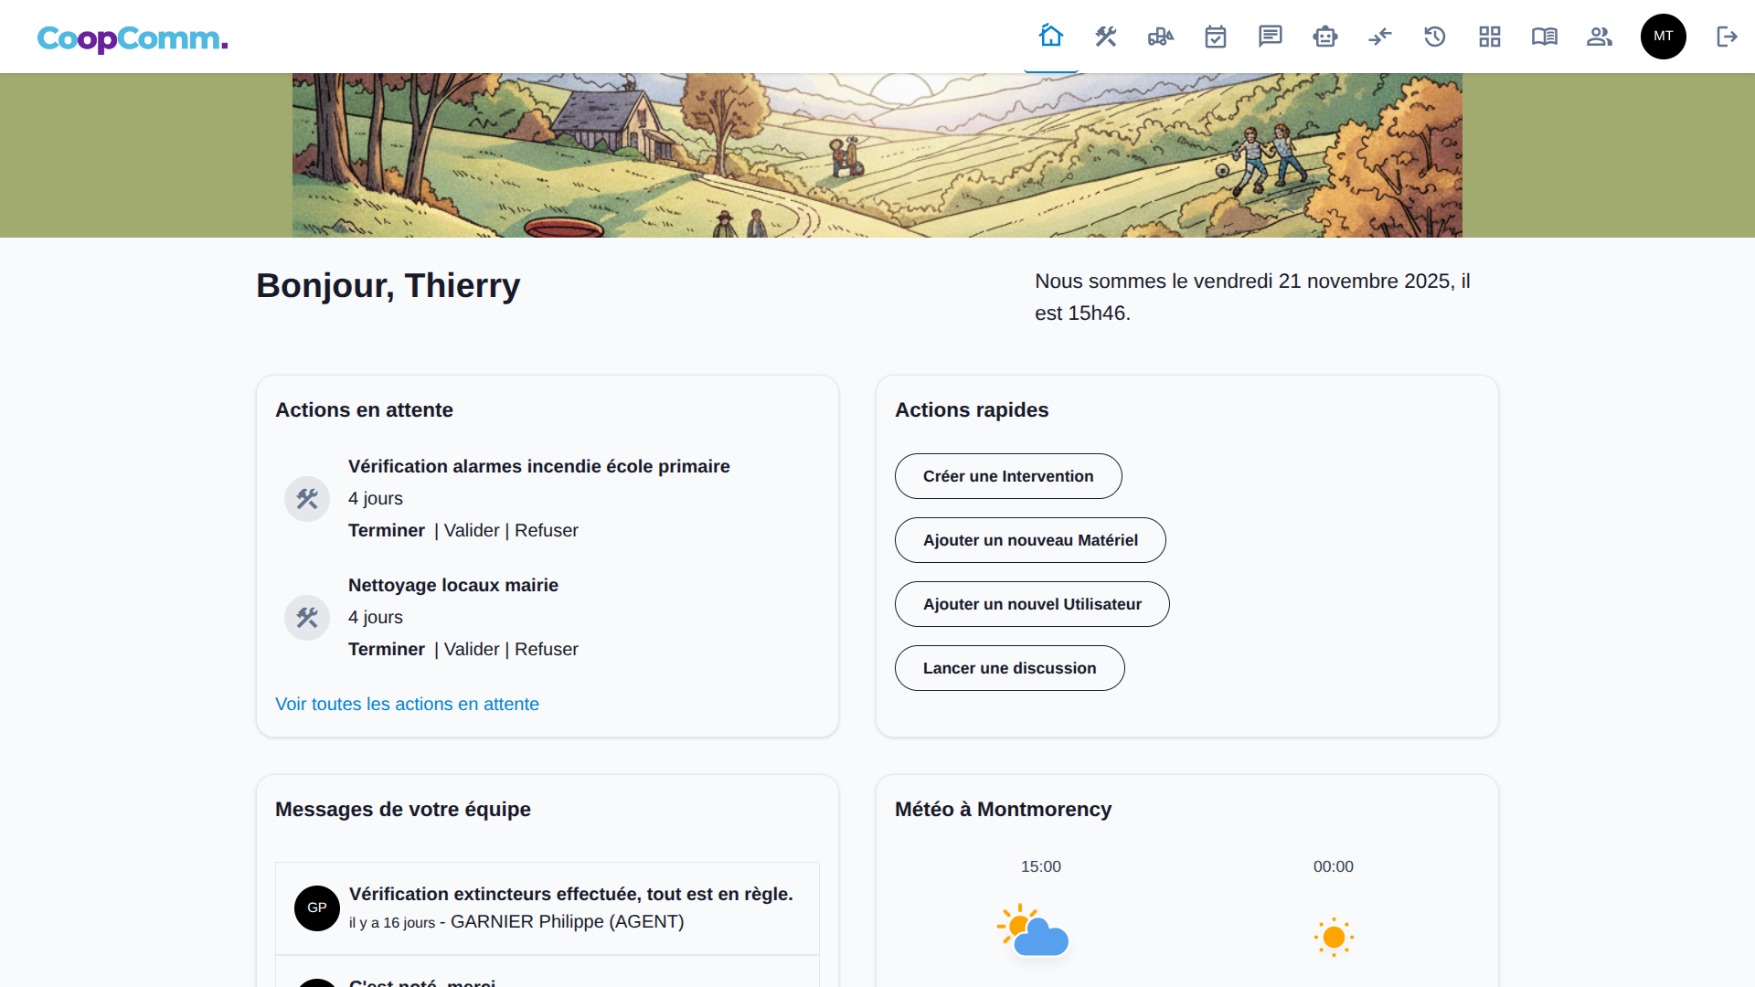Open the grid dashboard icon
Viewport: 1755px width, 987px height.
1490,37
